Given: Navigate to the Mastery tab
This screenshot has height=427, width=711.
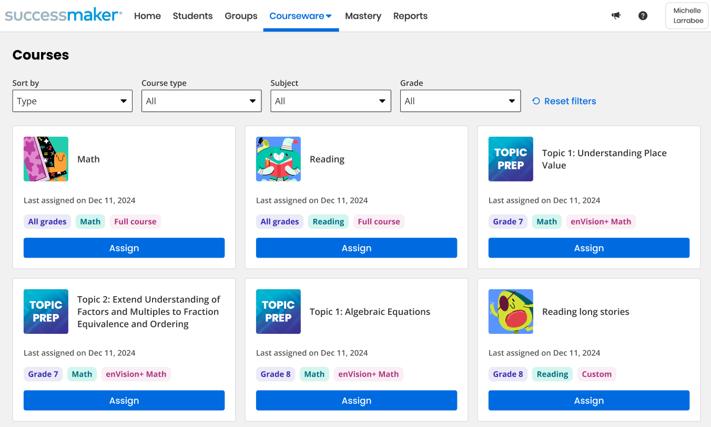Looking at the screenshot, I should tap(363, 16).
